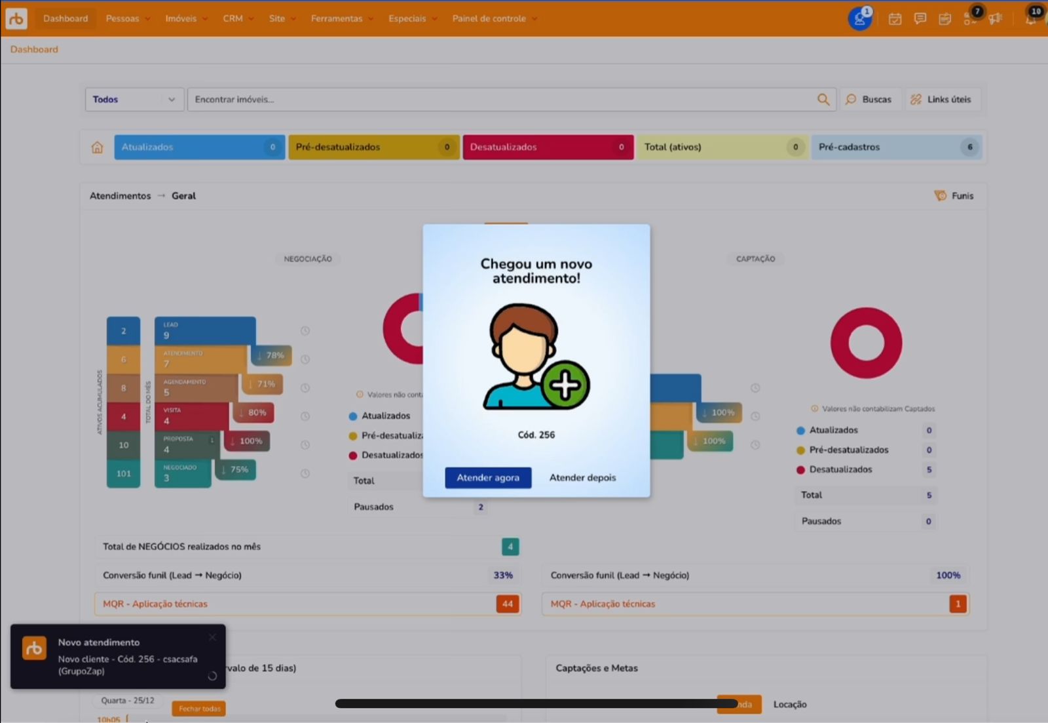Screen dimensions: 1048x723
Task: Open the notifications bell icon
Action: (x=1031, y=19)
